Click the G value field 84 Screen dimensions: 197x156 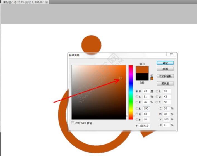[146, 114]
